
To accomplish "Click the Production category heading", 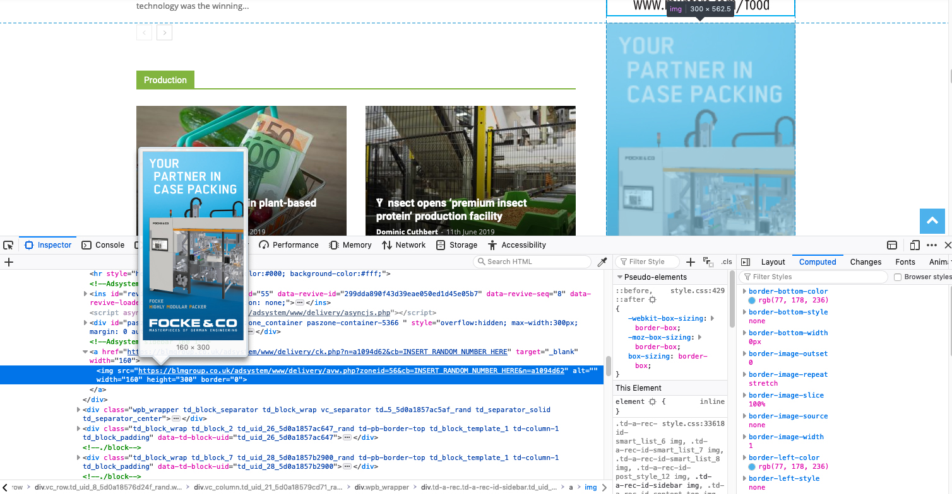I will point(165,80).
